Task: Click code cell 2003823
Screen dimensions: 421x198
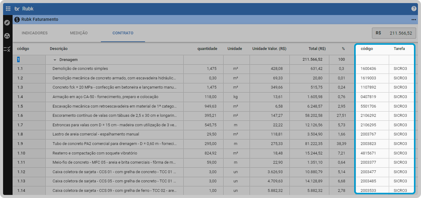Action: 372,144
